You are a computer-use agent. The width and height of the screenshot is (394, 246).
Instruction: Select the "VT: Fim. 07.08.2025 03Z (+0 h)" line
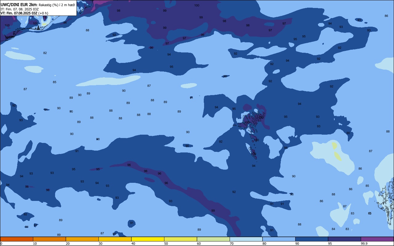point(24,13)
